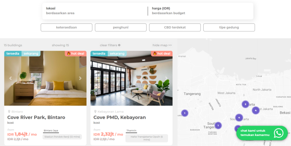This screenshot has height=146, width=291.
Task: Open the CBD terdekat filter
Action: coord(175,27)
